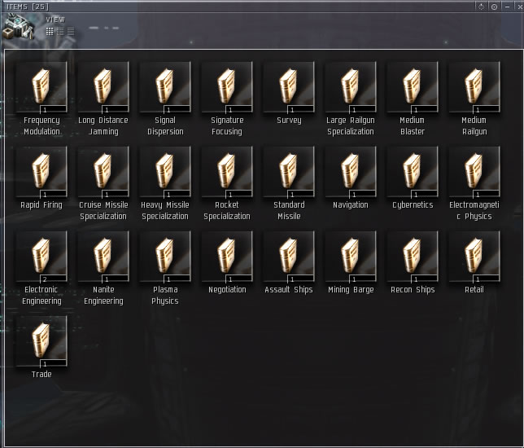The height and width of the screenshot is (448, 524).
Task: Select the Recon Ships skillbook icon
Action: click(x=413, y=257)
